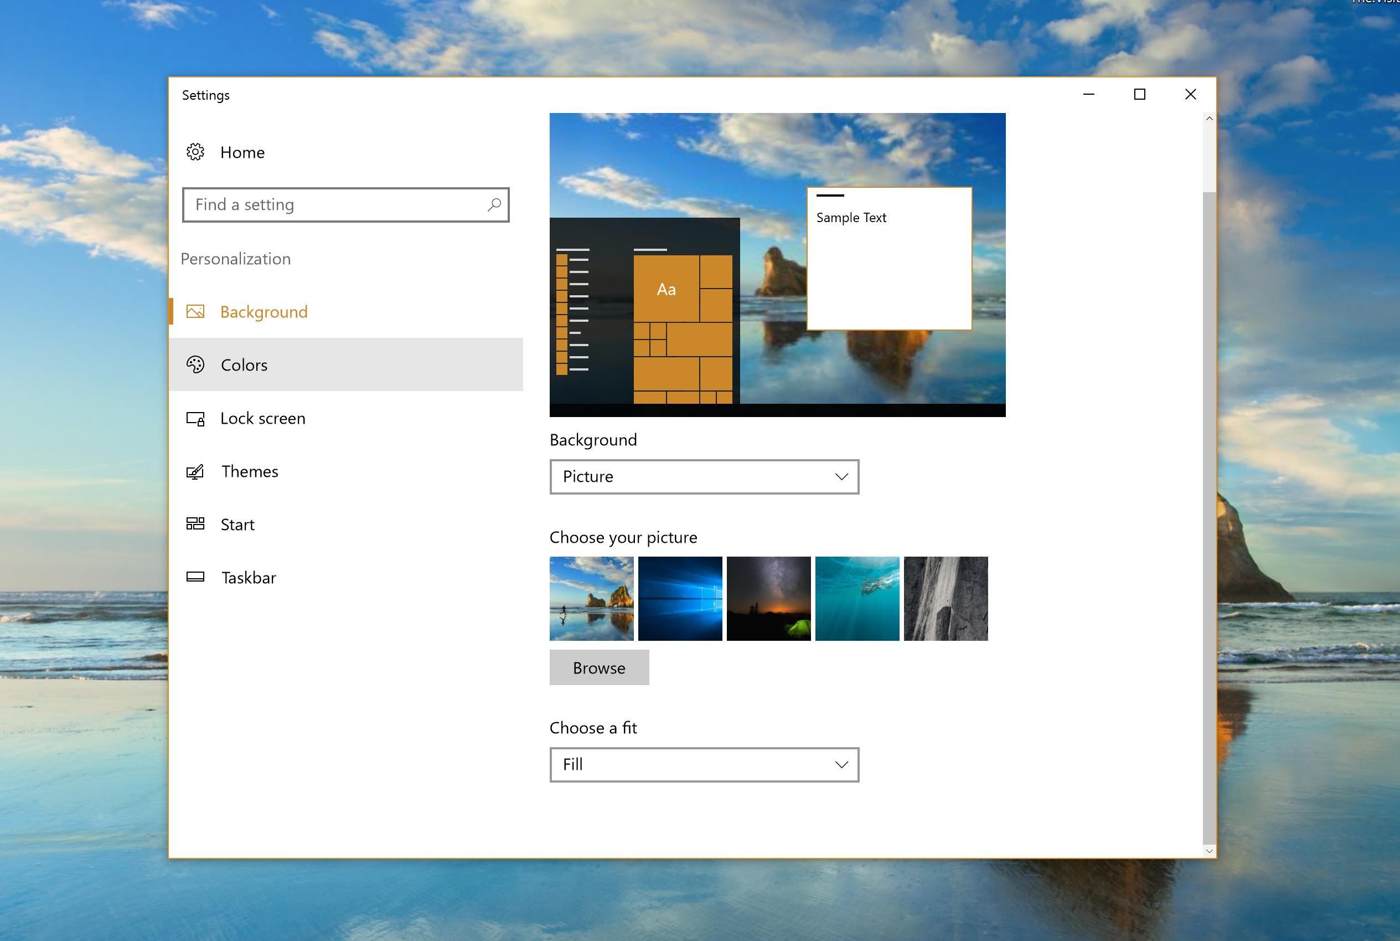Click the Themes settings icon
Screen dimensions: 1400x941
pos(195,471)
